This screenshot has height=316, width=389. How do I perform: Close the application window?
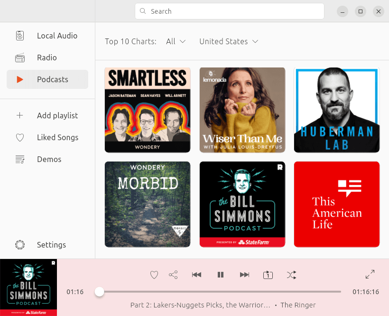379,11
